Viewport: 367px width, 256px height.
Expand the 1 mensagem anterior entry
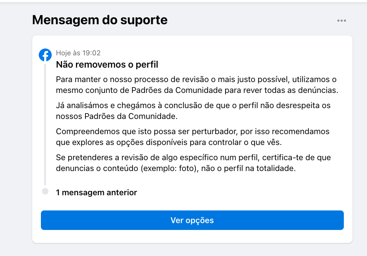click(x=96, y=192)
